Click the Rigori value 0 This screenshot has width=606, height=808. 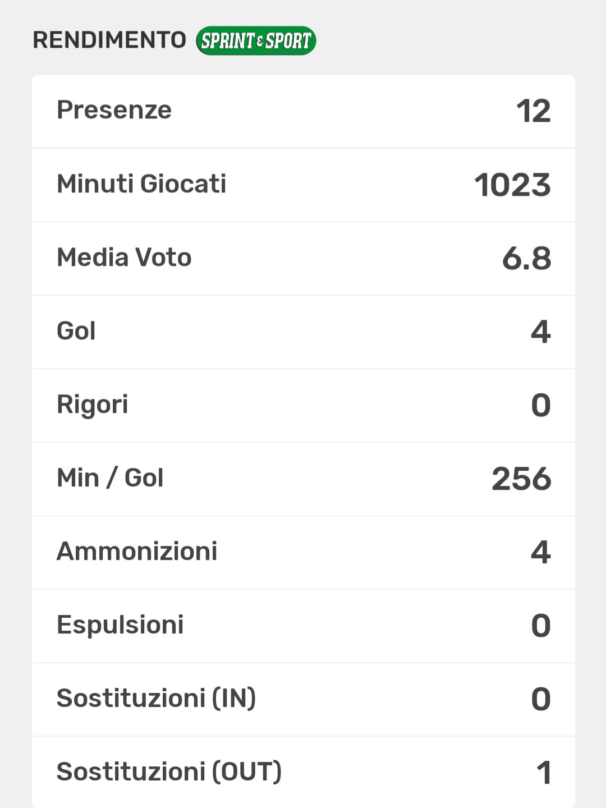[x=541, y=405]
